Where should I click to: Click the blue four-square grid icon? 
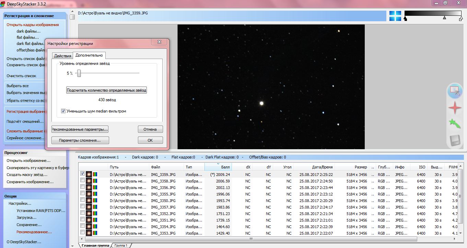395,16
